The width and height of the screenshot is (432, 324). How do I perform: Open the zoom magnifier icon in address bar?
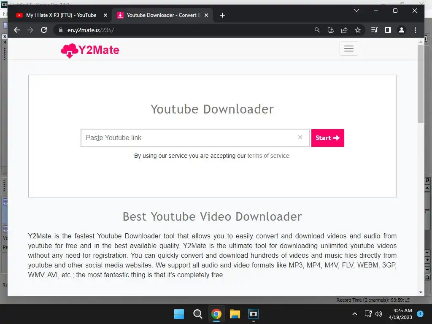pos(317,30)
